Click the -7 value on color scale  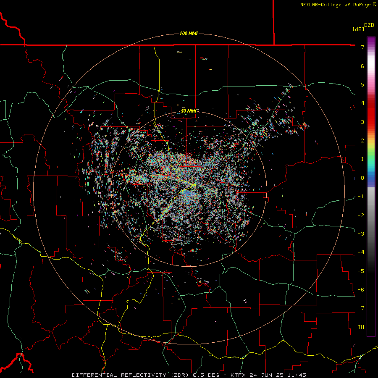(361, 308)
